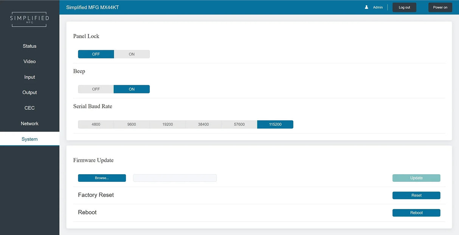Browse for a firmware file
459x235 pixels.
pos(102,178)
